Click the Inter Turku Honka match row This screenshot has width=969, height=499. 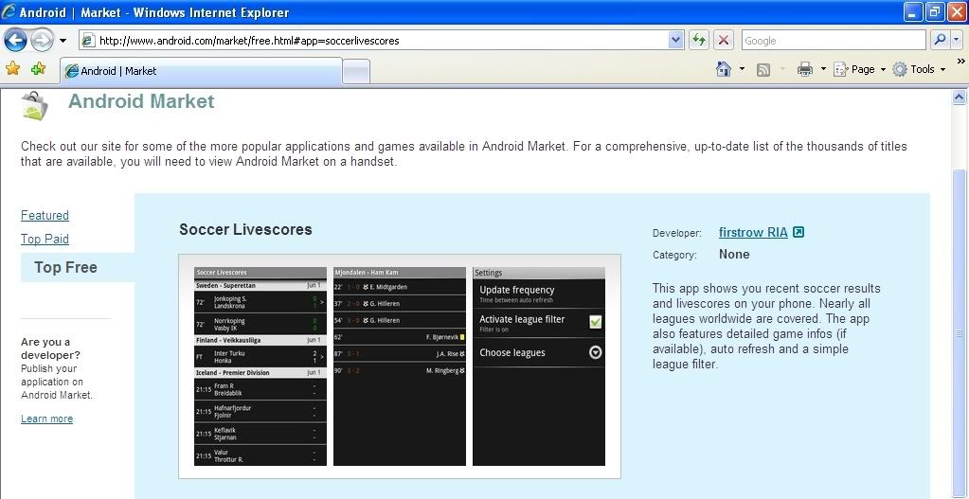(260, 356)
